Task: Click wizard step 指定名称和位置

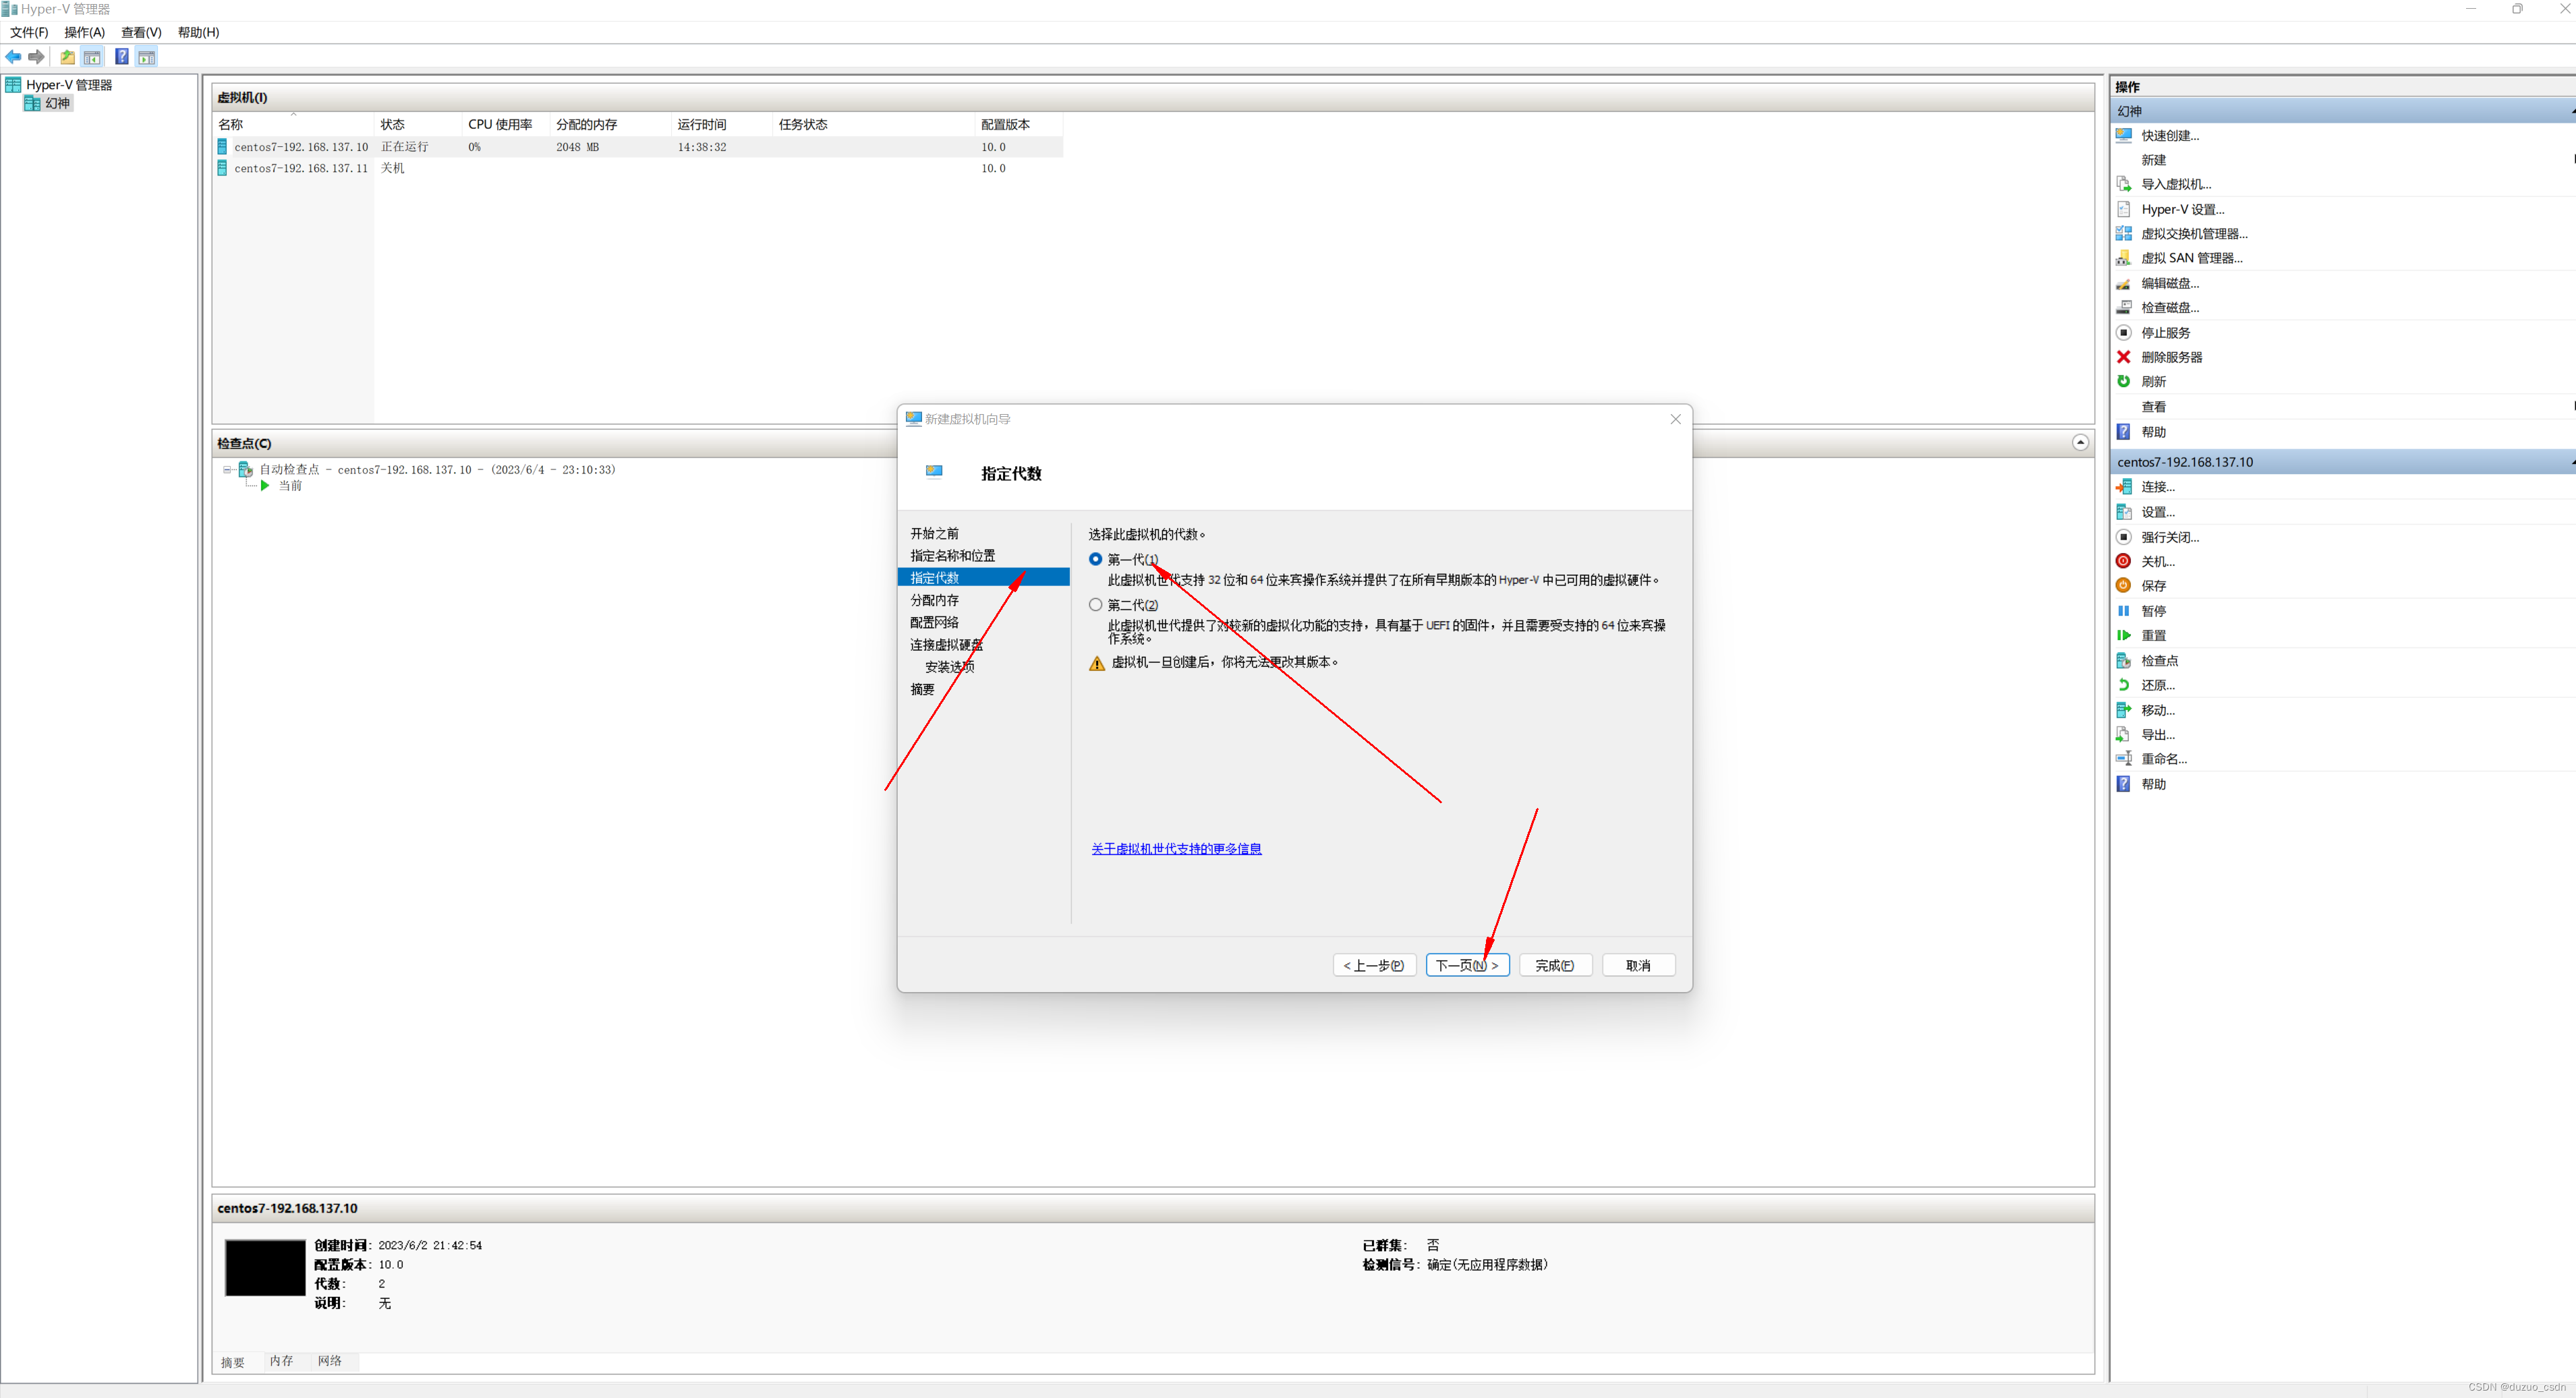Action: pyautogui.click(x=952, y=555)
